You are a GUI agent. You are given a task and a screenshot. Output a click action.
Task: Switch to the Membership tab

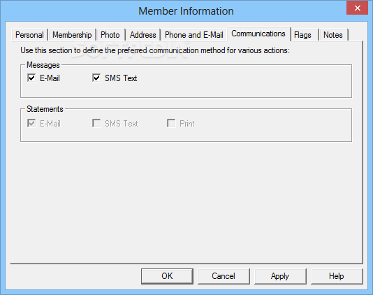(72, 35)
